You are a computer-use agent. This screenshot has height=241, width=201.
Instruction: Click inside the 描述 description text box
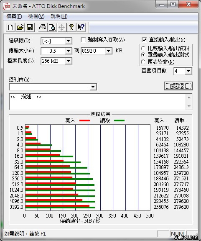tap(97, 102)
